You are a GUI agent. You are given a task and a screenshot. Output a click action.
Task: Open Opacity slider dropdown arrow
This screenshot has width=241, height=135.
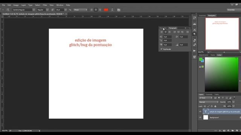click(x=233, y=102)
